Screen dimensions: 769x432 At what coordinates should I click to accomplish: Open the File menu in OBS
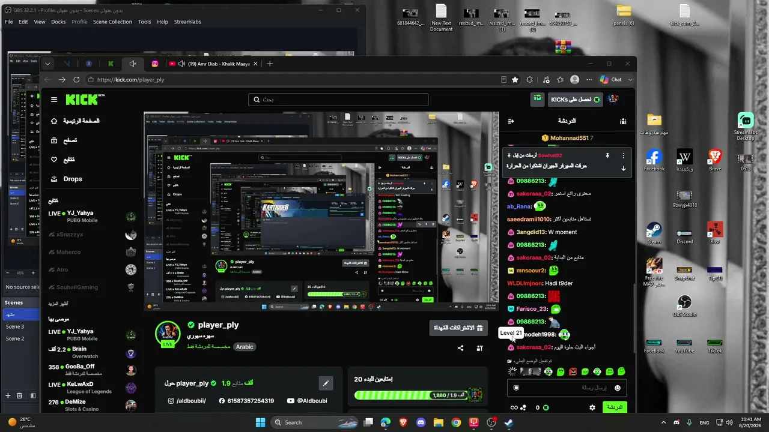(x=9, y=22)
